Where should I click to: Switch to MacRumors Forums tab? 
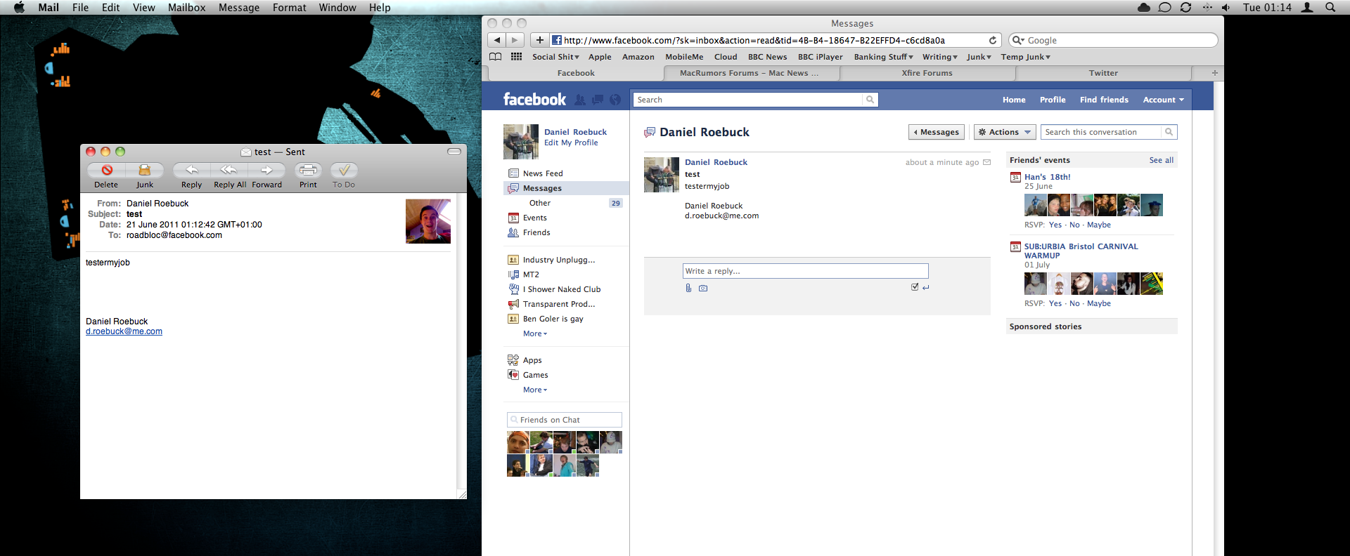pos(749,73)
